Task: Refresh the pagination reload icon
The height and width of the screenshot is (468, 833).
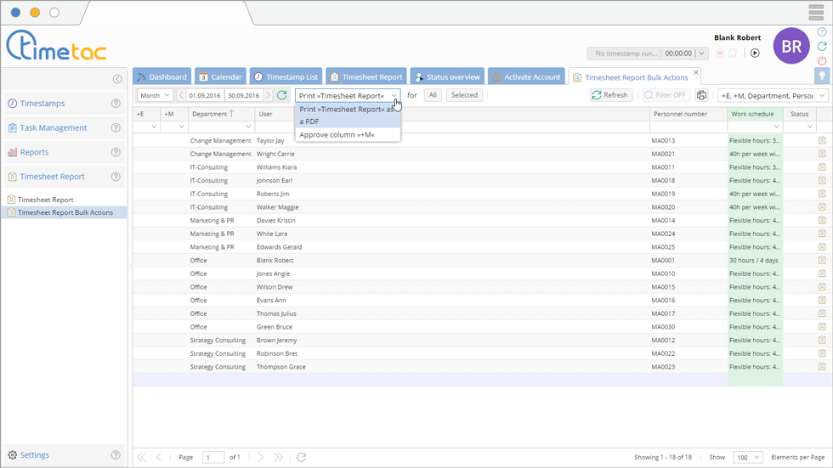Action: (301, 458)
